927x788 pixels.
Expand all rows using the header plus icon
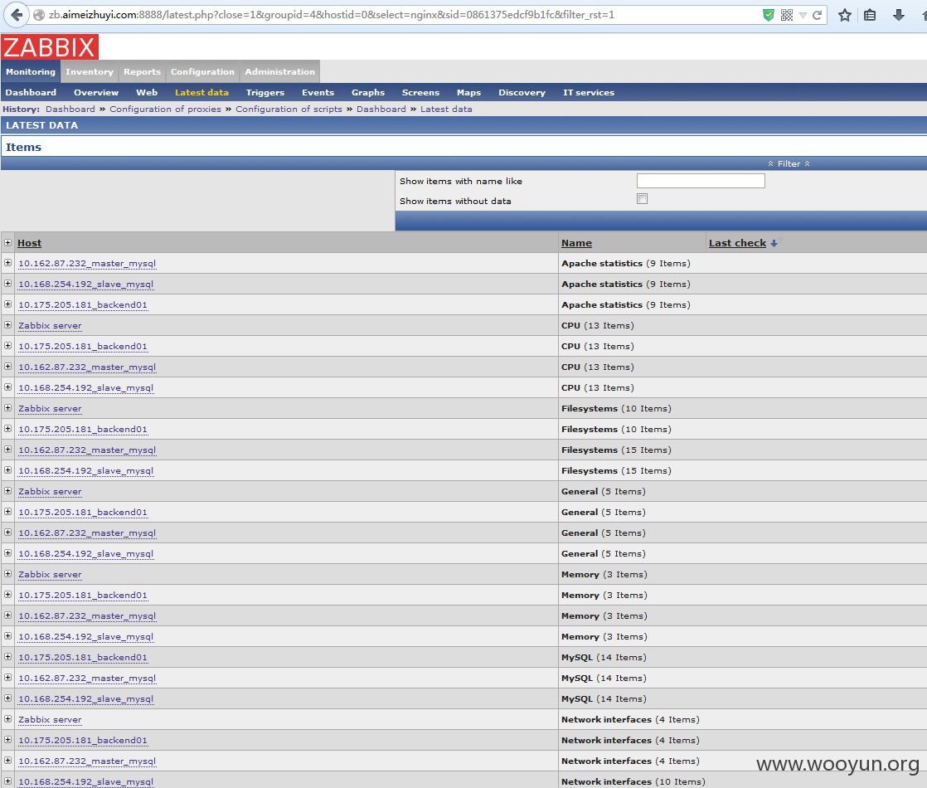coord(7,242)
